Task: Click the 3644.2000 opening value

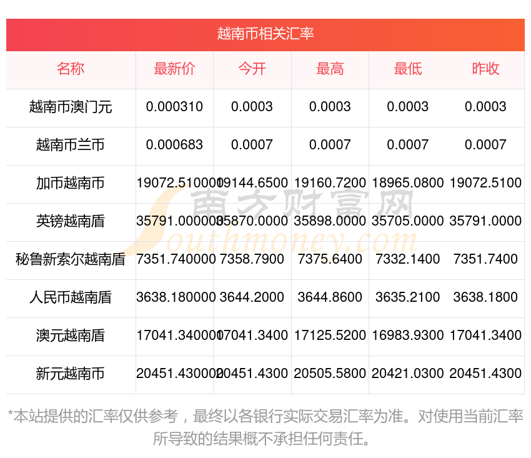Action: coord(252,297)
